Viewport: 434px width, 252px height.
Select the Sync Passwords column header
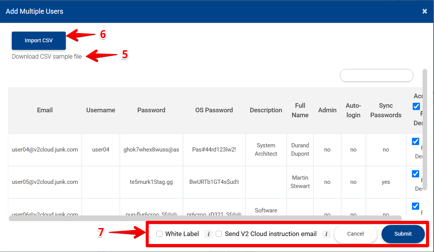pyautogui.click(x=386, y=110)
